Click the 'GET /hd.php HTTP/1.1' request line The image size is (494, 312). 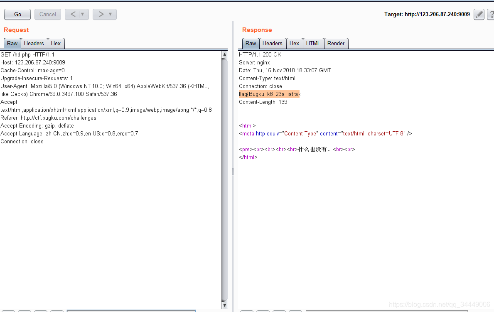click(27, 54)
